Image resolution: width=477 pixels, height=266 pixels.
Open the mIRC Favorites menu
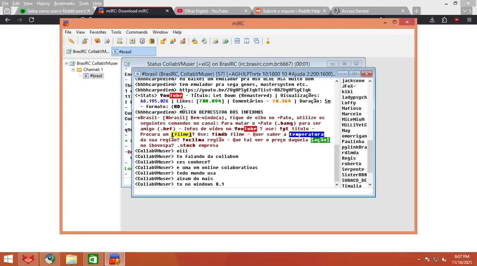tap(98, 32)
